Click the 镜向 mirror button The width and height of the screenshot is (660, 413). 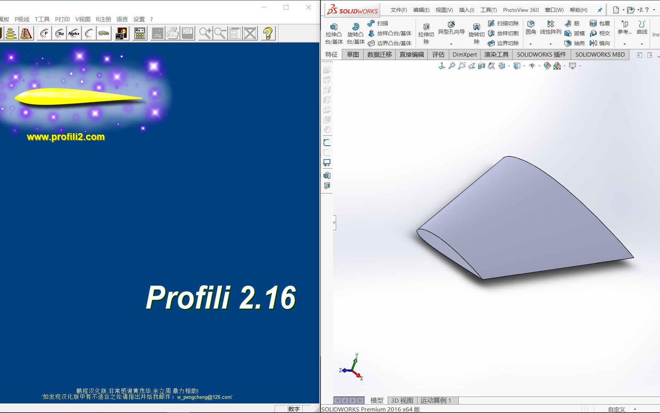(600, 43)
